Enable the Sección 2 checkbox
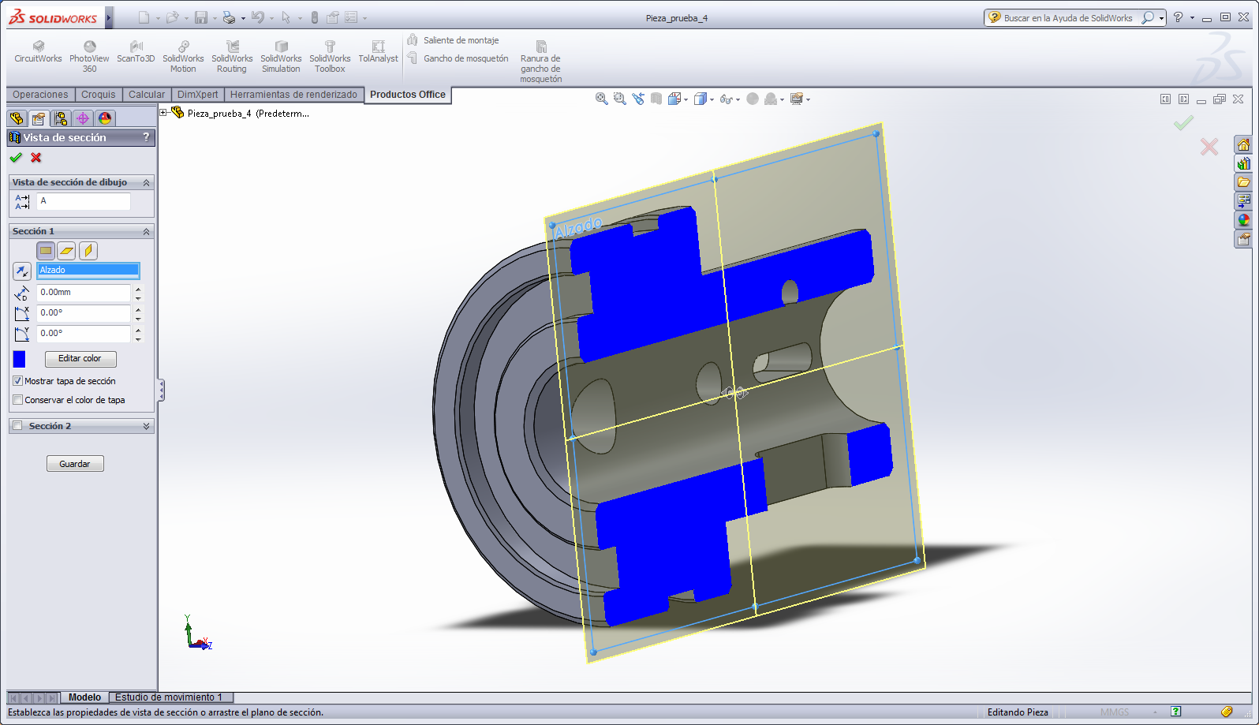This screenshot has width=1259, height=725. pos(18,426)
